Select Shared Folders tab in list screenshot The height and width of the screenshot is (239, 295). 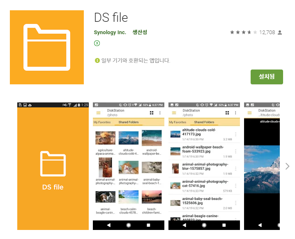tap(204, 122)
